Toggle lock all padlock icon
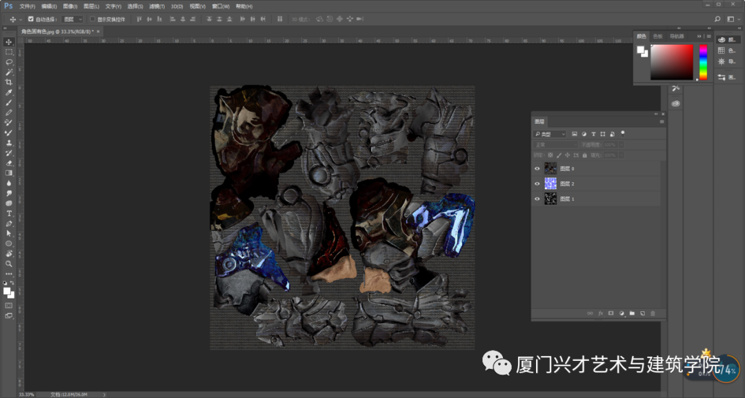Image resolution: width=745 pixels, height=398 pixels. (584, 155)
